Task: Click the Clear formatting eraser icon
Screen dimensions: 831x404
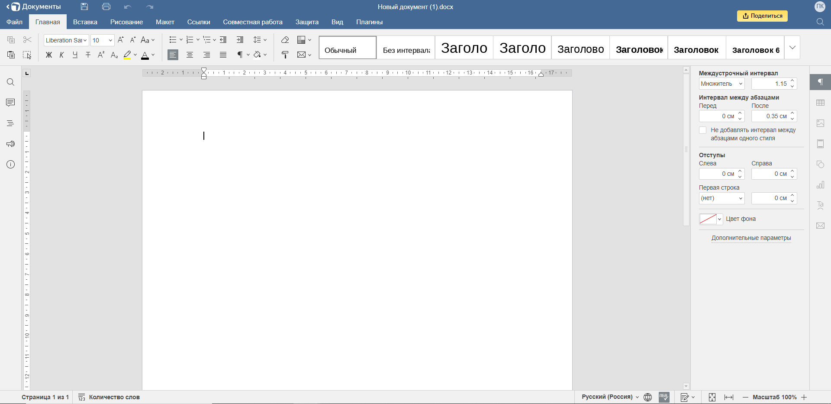Action: point(285,40)
